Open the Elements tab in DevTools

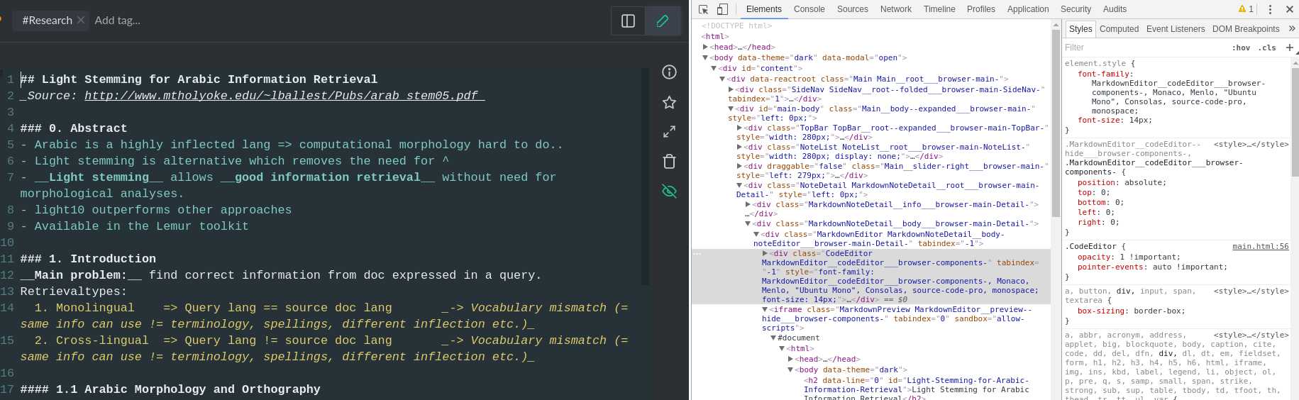[763, 9]
